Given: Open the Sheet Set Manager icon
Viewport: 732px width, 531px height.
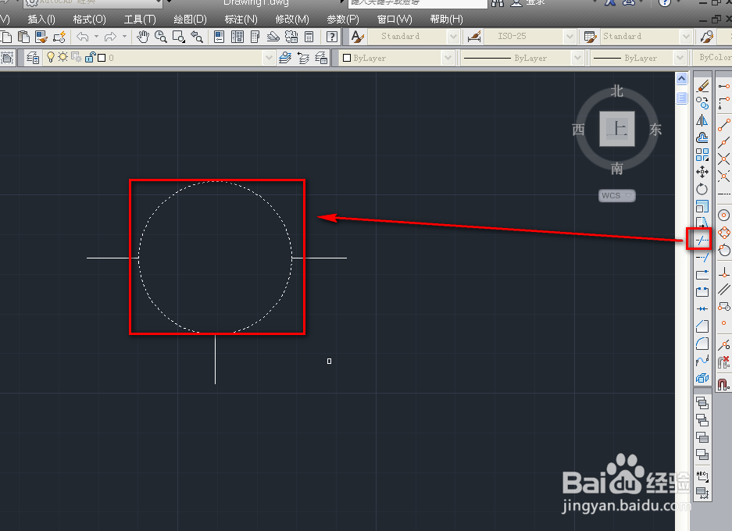Looking at the screenshot, I should click(x=273, y=37).
